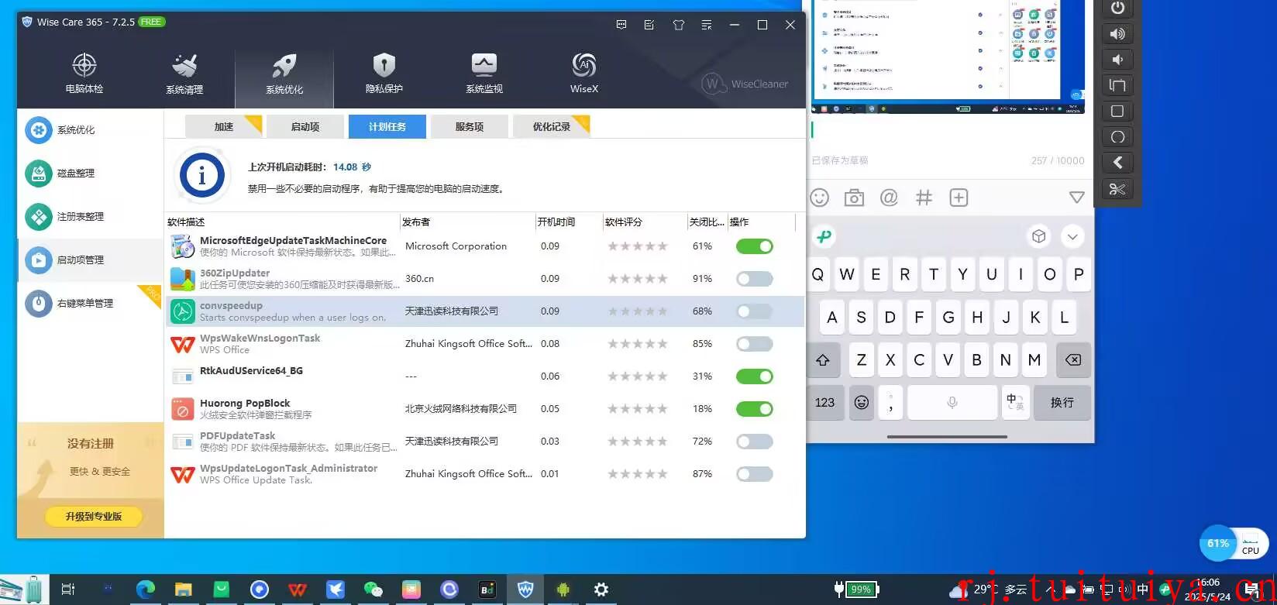Open WeChat from the taskbar
Image resolution: width=1277 pixels, height=605 pixels.
click(x=373, y=590)
